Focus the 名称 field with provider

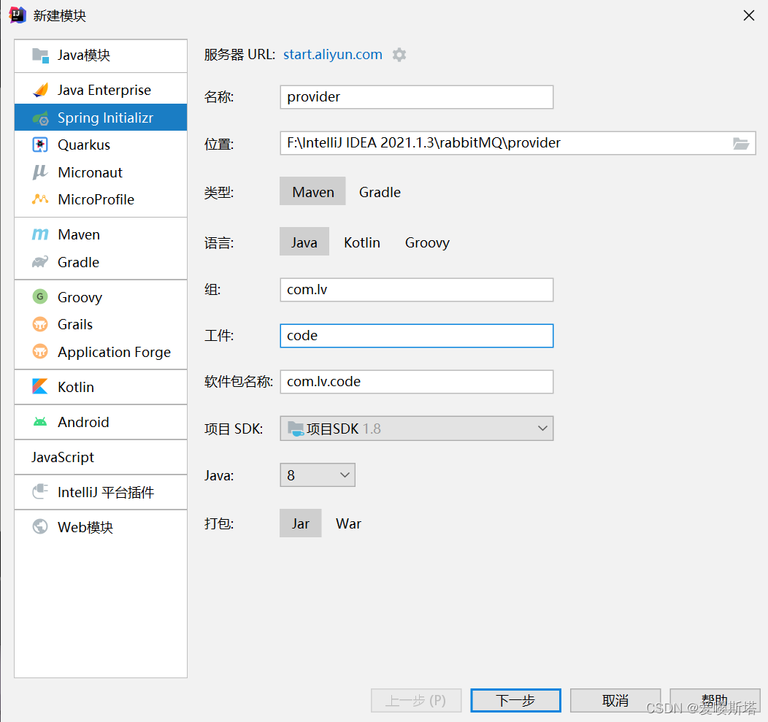416,97
